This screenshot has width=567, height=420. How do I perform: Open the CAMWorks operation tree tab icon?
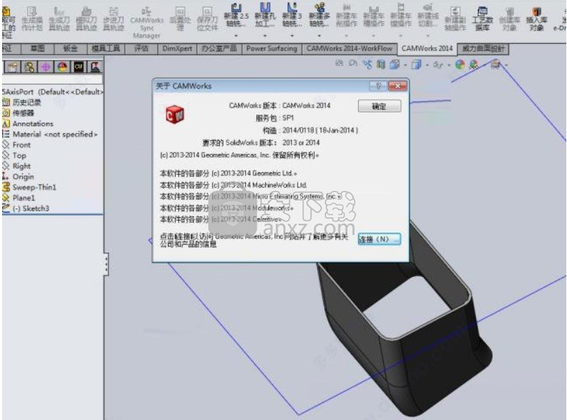95,67
